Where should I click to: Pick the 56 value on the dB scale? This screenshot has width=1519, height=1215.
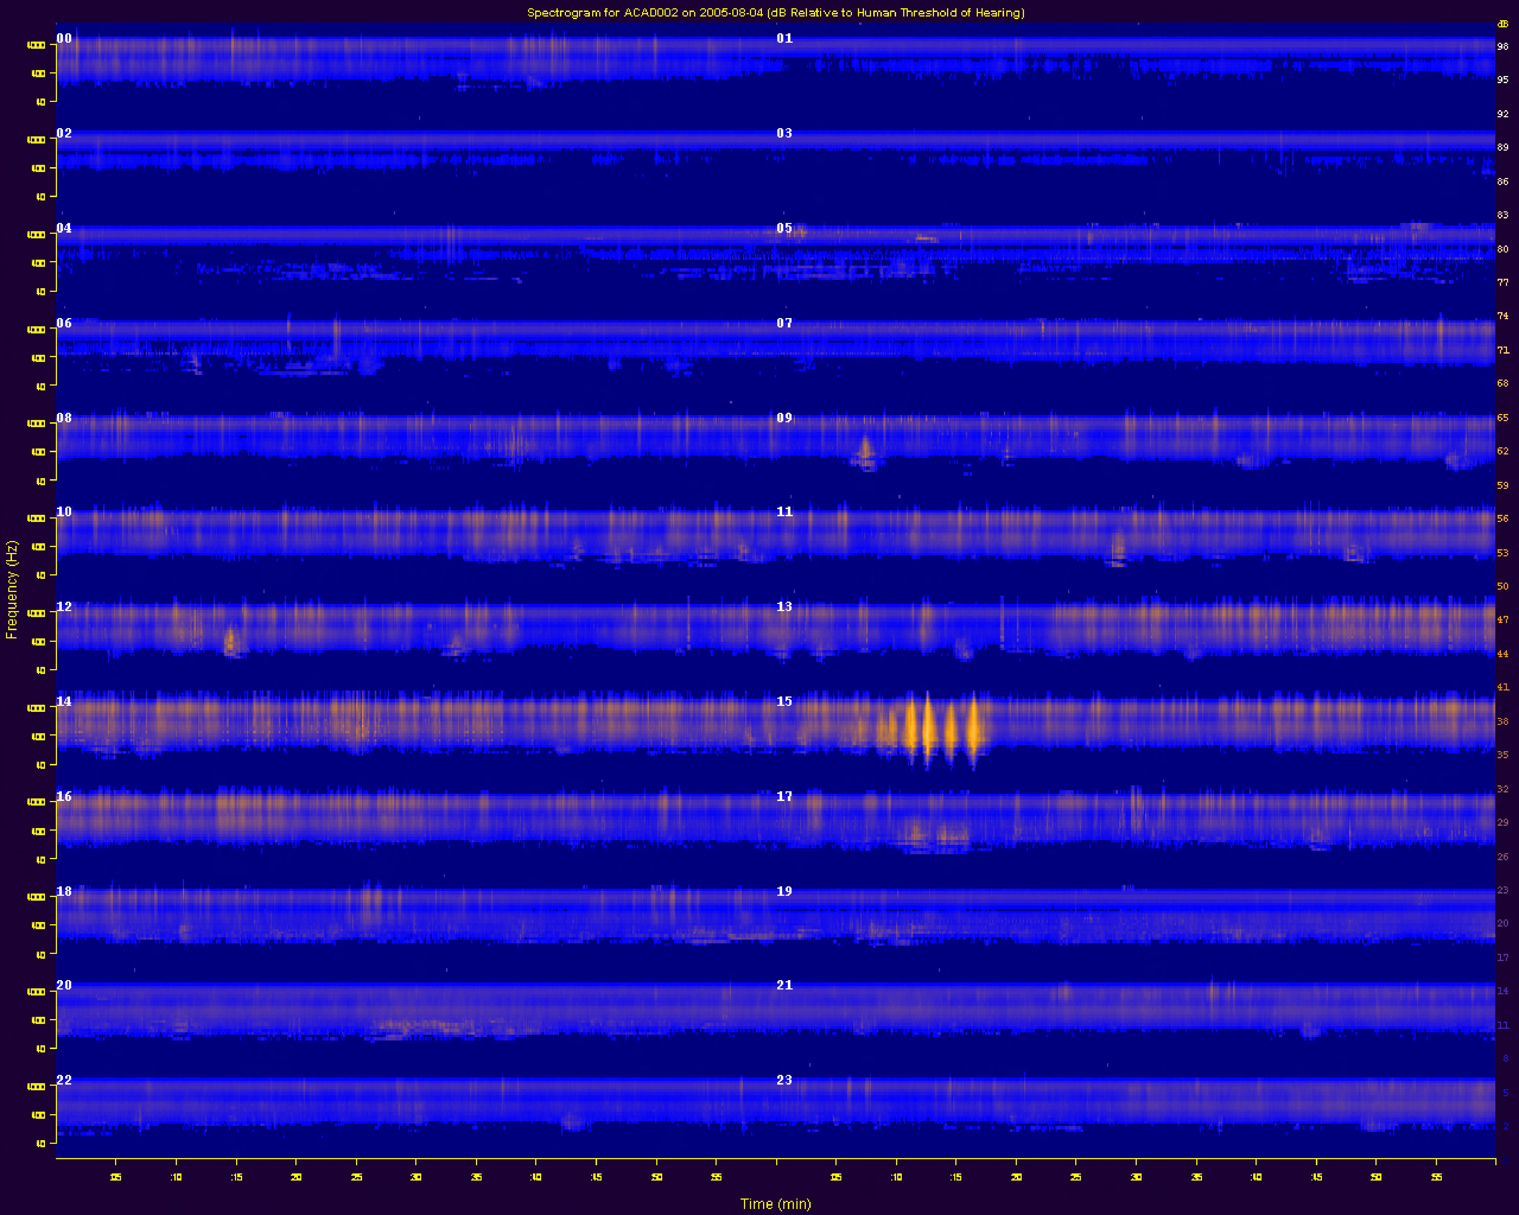(x=1503, y=519)
